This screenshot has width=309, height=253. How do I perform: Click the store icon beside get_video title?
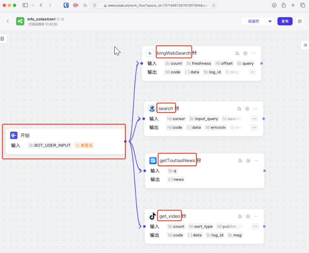184,216
